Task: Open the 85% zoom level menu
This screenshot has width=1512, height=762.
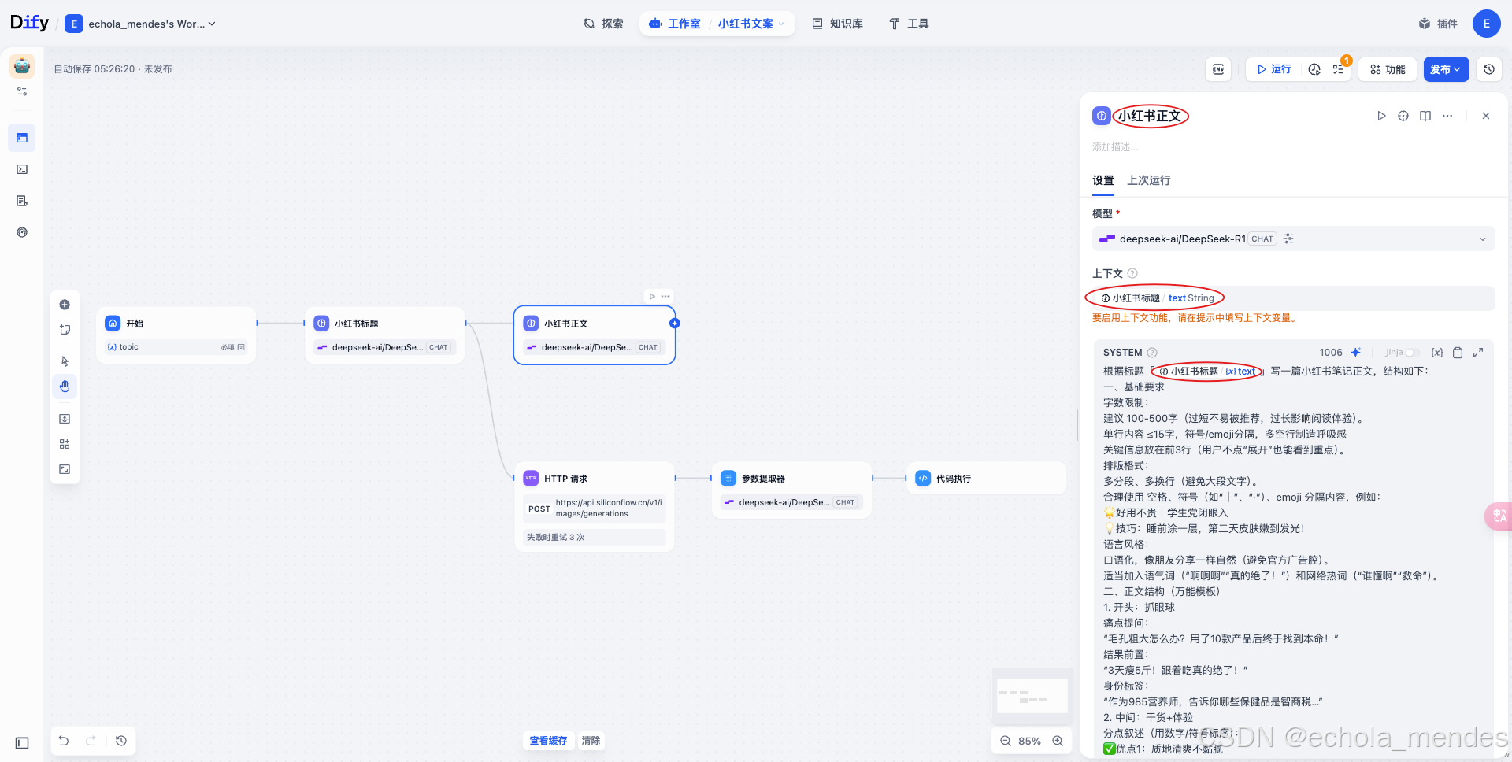Action: [x=1029, y=741]
